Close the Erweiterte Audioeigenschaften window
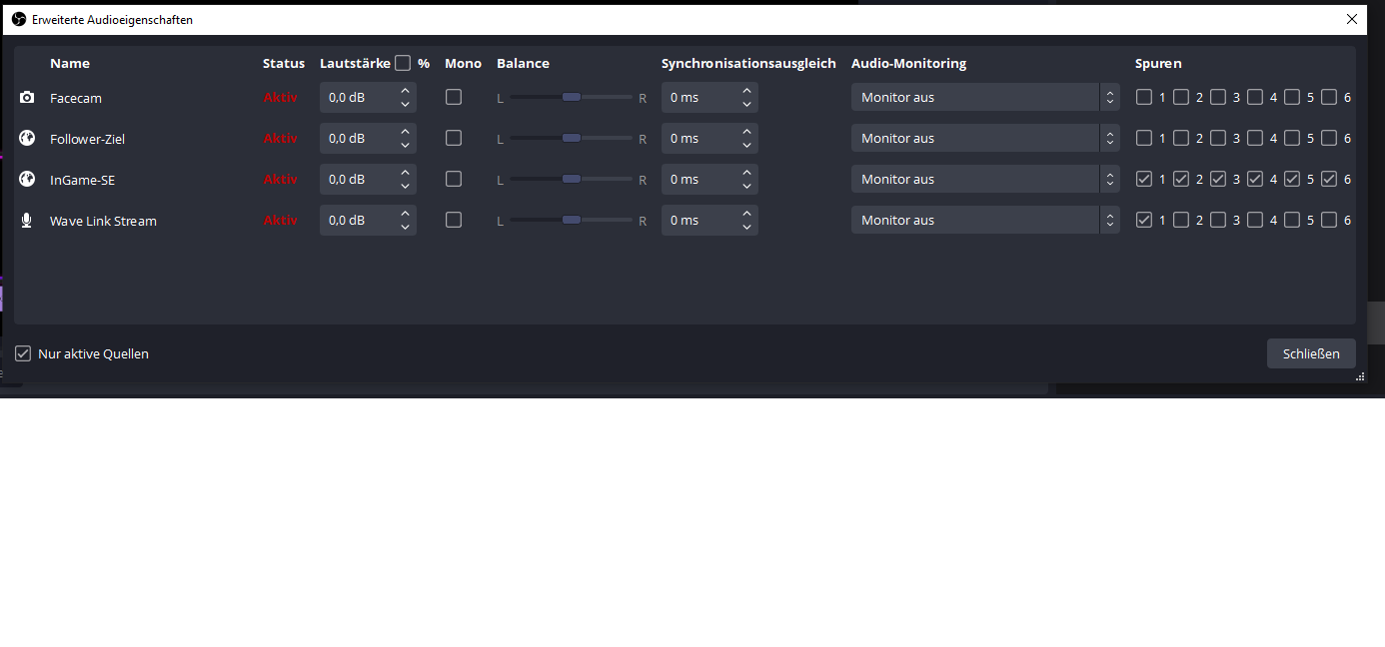The height and width of the screenshot is (647, 1385). pyautogui.click(x=1352, y=19)
